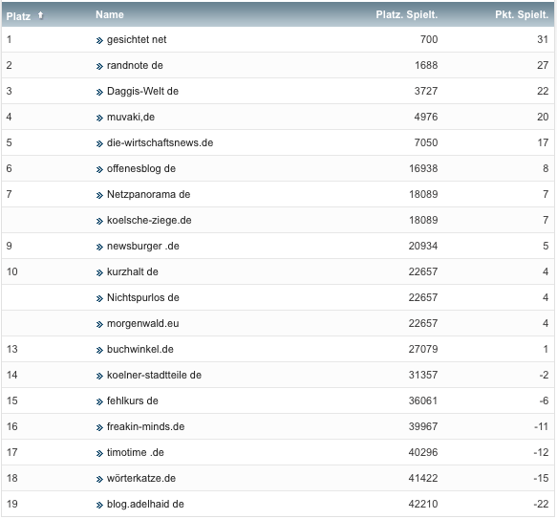Select the value 3727 in Daggis-Welt row
This screenshot has width=557, height=519.
click(426, 91)
